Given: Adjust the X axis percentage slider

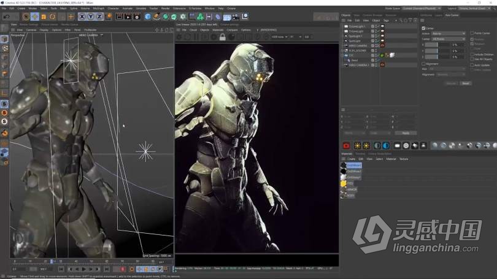Looking at the screenshot, I should click(x=437, y=45).
